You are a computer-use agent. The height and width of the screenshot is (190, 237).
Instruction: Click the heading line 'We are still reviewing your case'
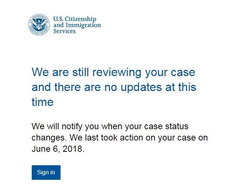[113, 73]
